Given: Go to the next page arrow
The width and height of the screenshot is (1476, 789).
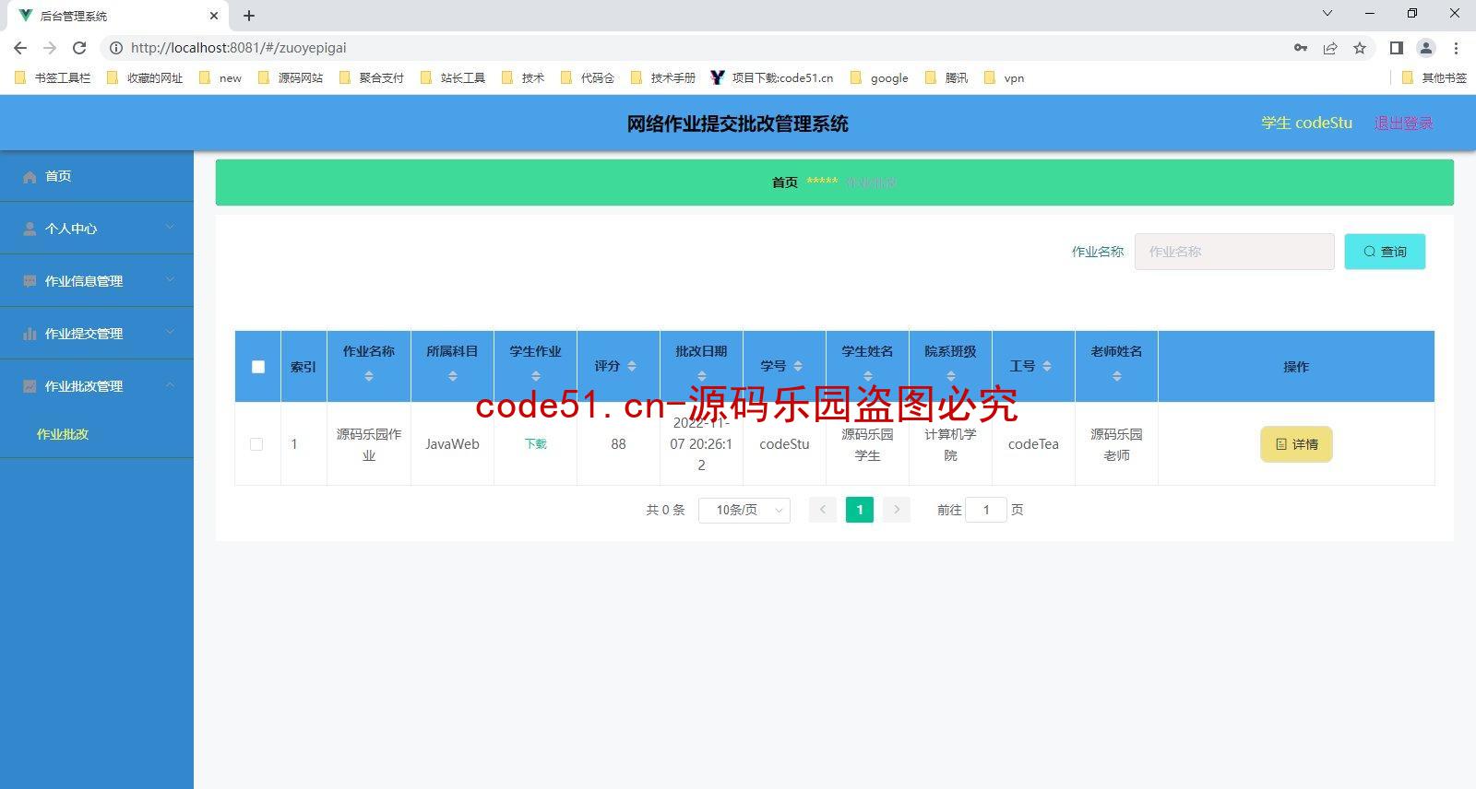Looking at the screenshot, I should [897, 510].
